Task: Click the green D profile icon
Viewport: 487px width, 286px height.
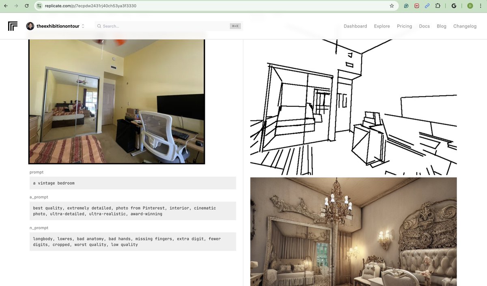Action: point(470,6)
